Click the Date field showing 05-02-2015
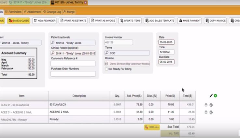The image size is (240, 138). pos(166,42)
